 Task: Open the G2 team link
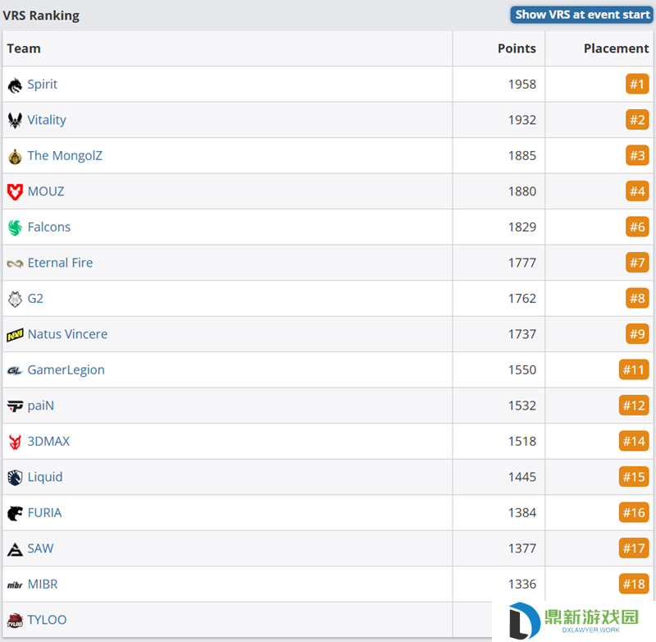coord(35,298)
